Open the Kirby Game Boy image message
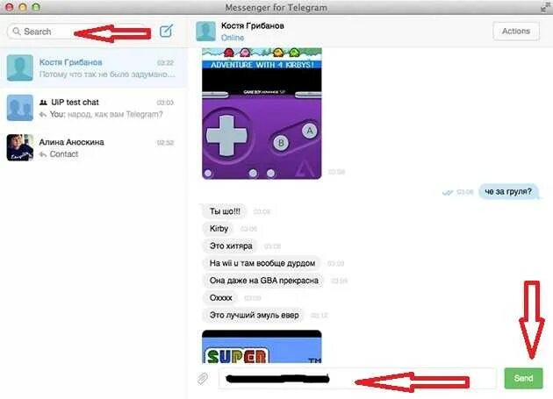Screen dimensions: 553x399 (262, 113)
